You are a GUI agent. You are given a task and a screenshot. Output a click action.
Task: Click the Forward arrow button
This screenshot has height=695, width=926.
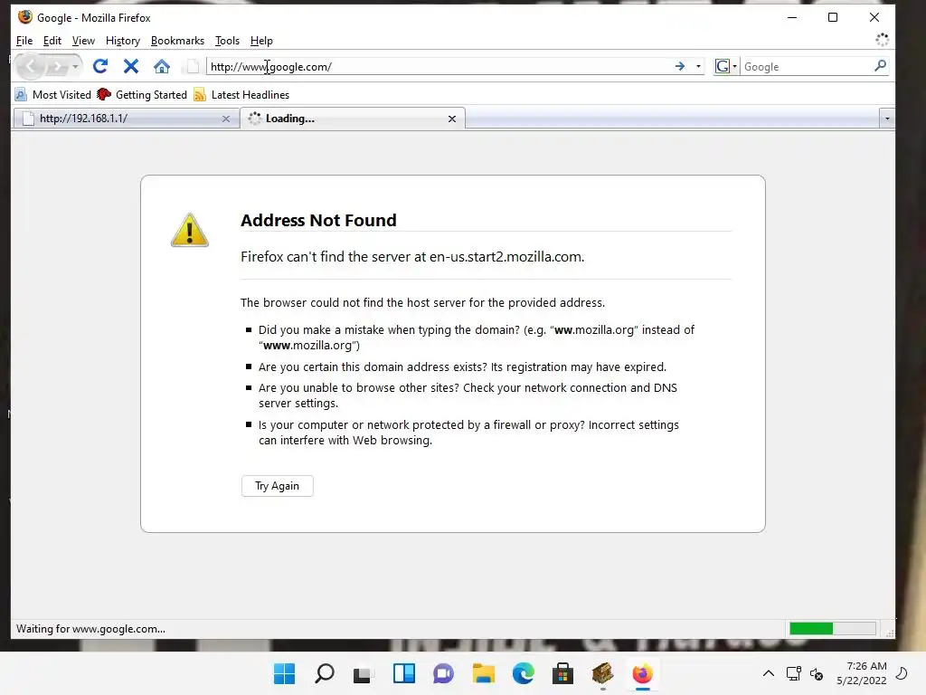coord(57,67)
